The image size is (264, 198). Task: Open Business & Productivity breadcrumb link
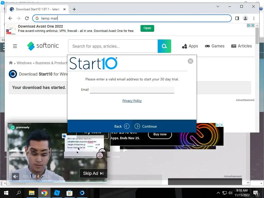tap(51, 63)
